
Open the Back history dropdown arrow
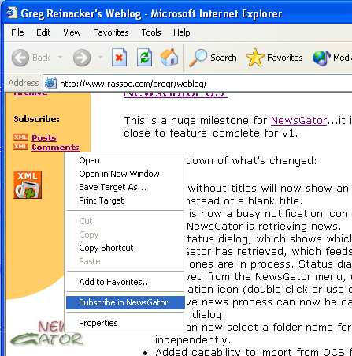(x=60, y=57)
